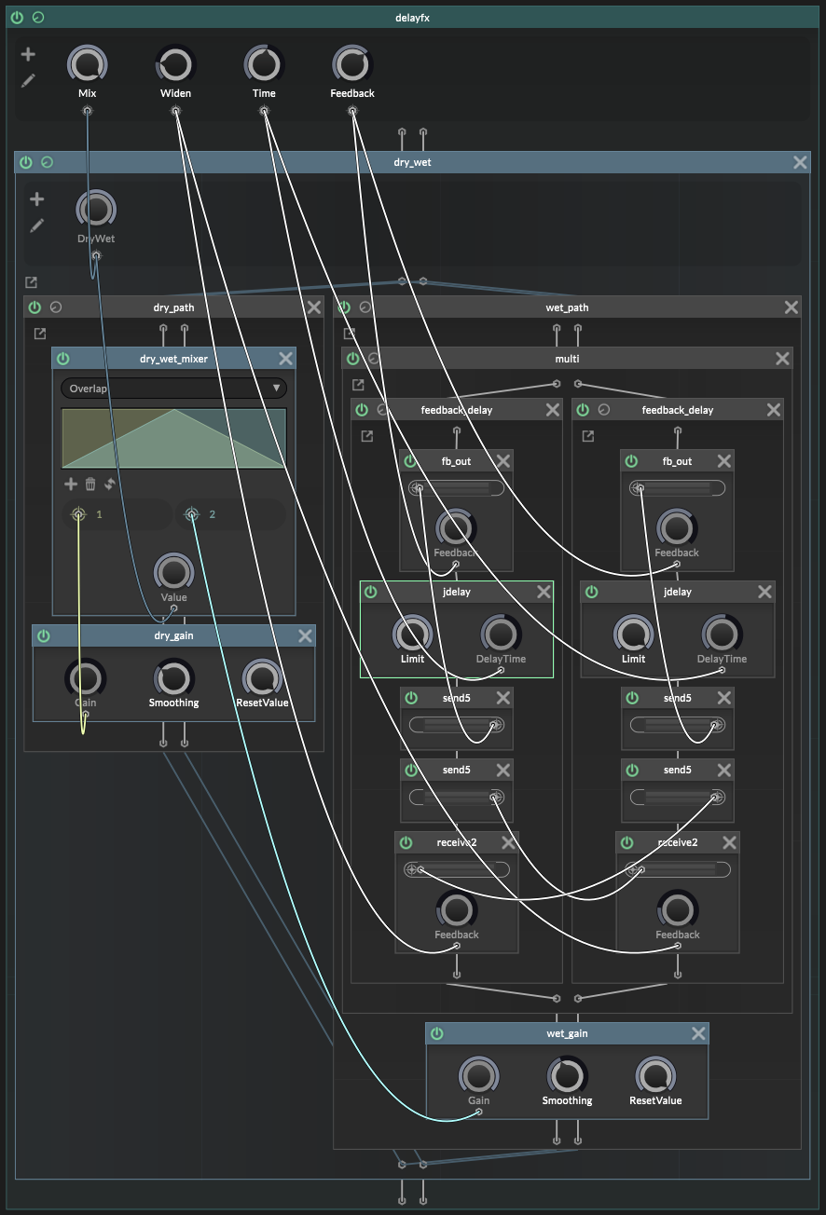Toggle power on the dry_wet_mixer node

coord(63,359)
